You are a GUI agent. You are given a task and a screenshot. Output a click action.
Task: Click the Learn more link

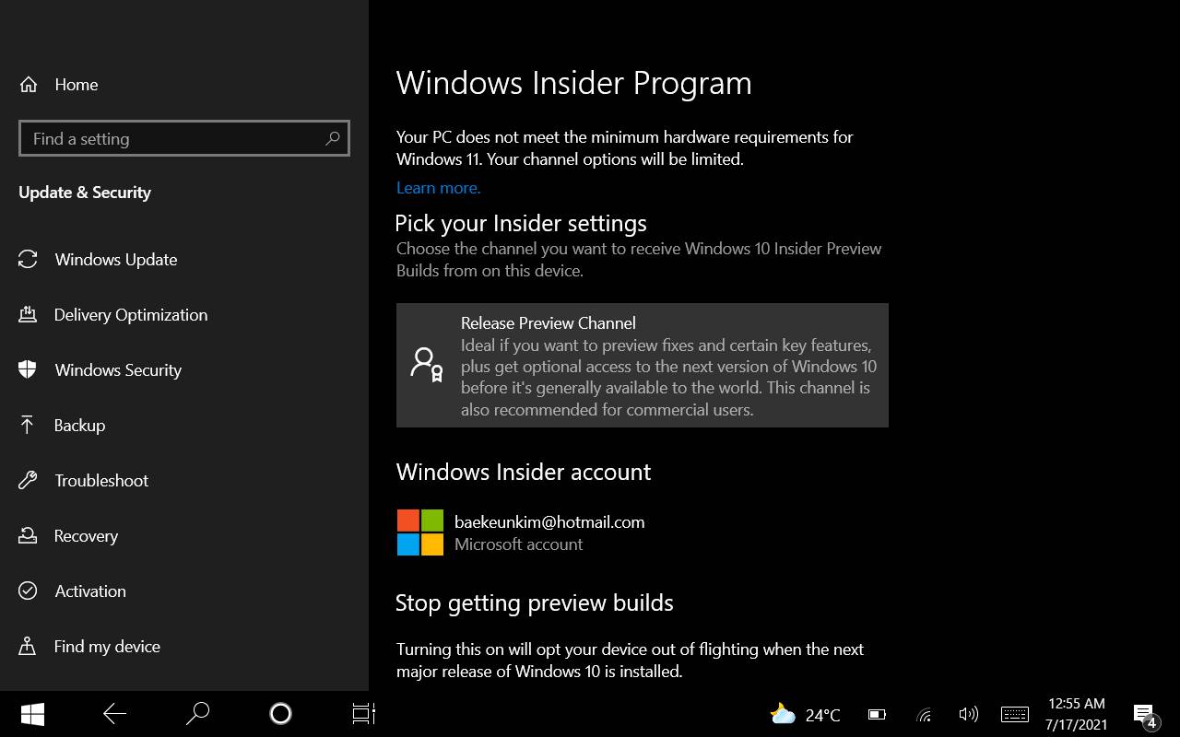(438, 188)
